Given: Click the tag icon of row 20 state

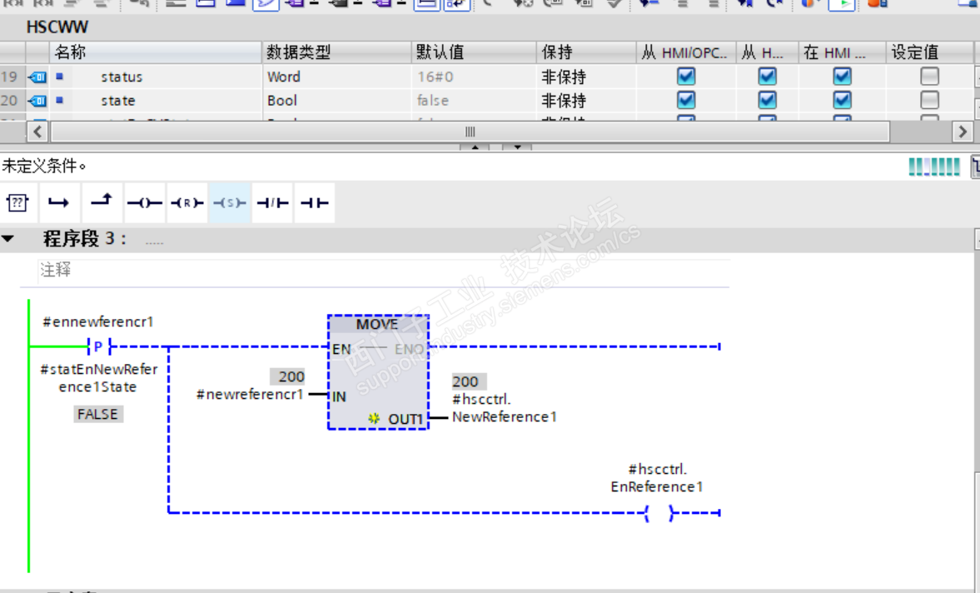Looking at the screenshot, I should pos(37,101).
